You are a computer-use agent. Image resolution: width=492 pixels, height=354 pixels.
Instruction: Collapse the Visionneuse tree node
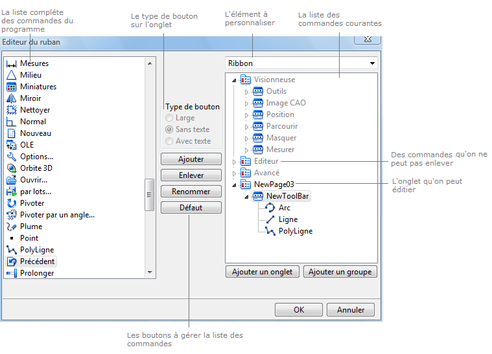click(235, 80)
